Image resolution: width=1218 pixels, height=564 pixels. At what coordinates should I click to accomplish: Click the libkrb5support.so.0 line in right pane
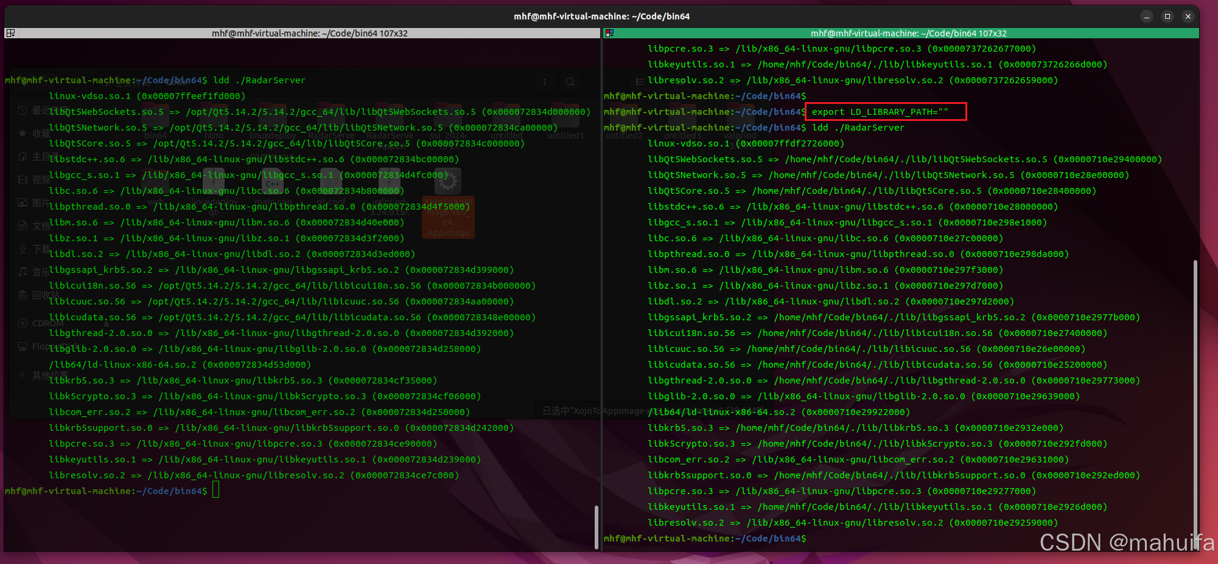(x=894, y=475)
